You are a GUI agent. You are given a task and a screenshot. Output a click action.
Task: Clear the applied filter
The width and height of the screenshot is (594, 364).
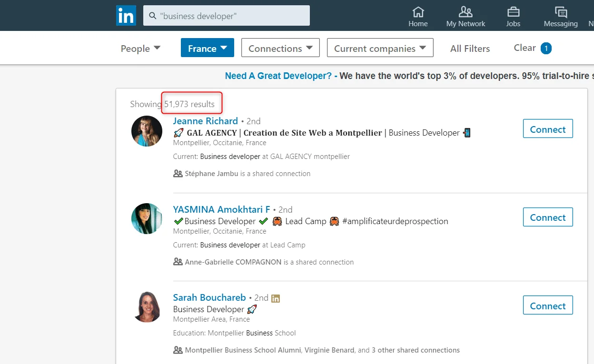[532, 48]
